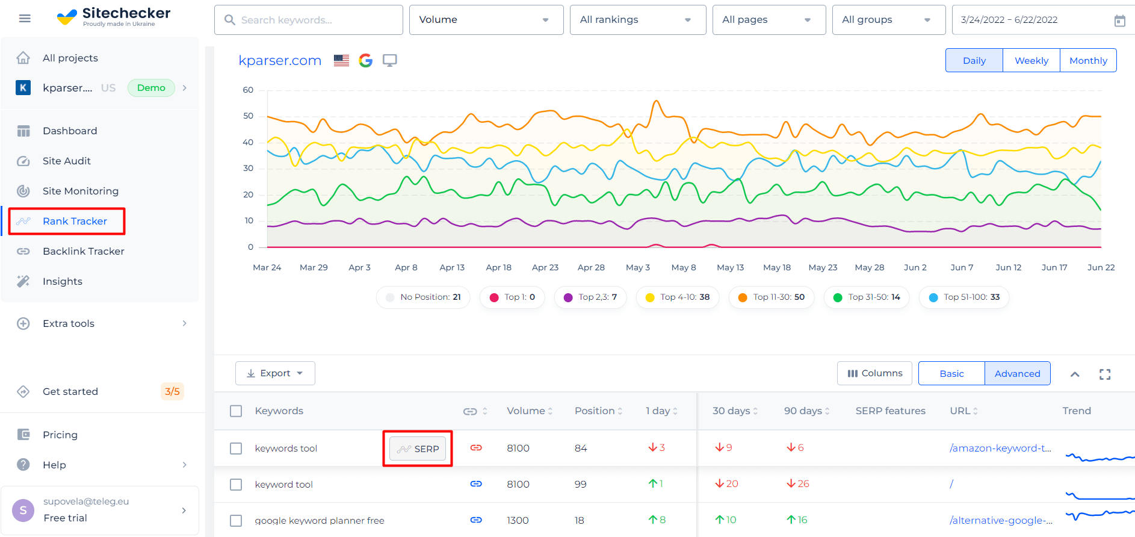Click the US flag icon
Viewport: 1135px width, 537px height.
(341, 60)
